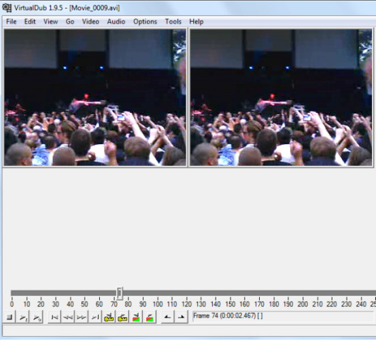This screenshot has height=340, width=376.
Task: Step backward one frame
Action: (68, 317)
